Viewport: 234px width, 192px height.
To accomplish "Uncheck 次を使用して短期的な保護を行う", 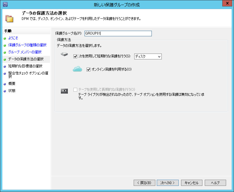I will coord(75,56).
